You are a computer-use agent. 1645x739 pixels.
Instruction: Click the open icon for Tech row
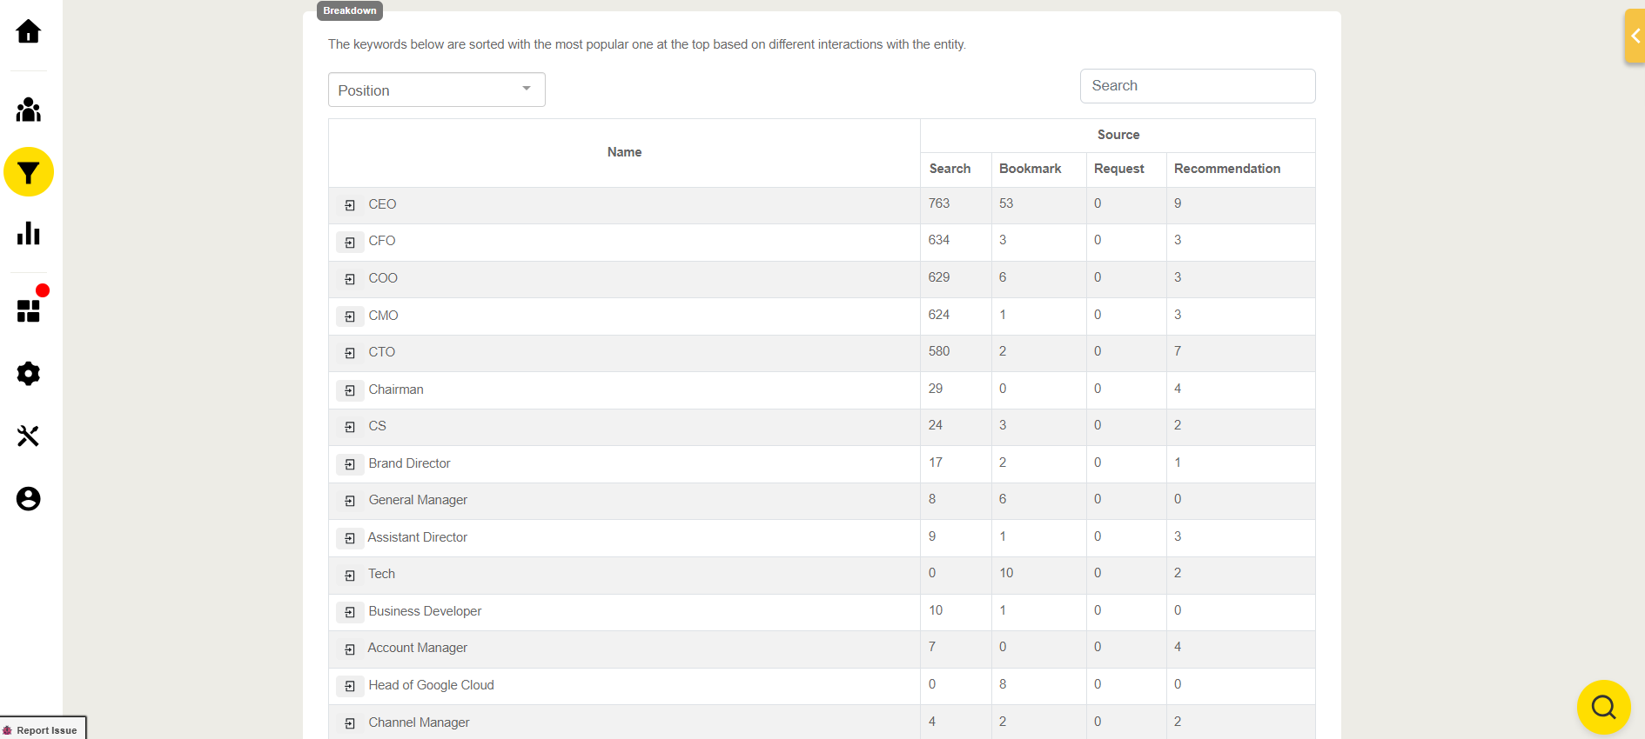[x=350, y=576]
